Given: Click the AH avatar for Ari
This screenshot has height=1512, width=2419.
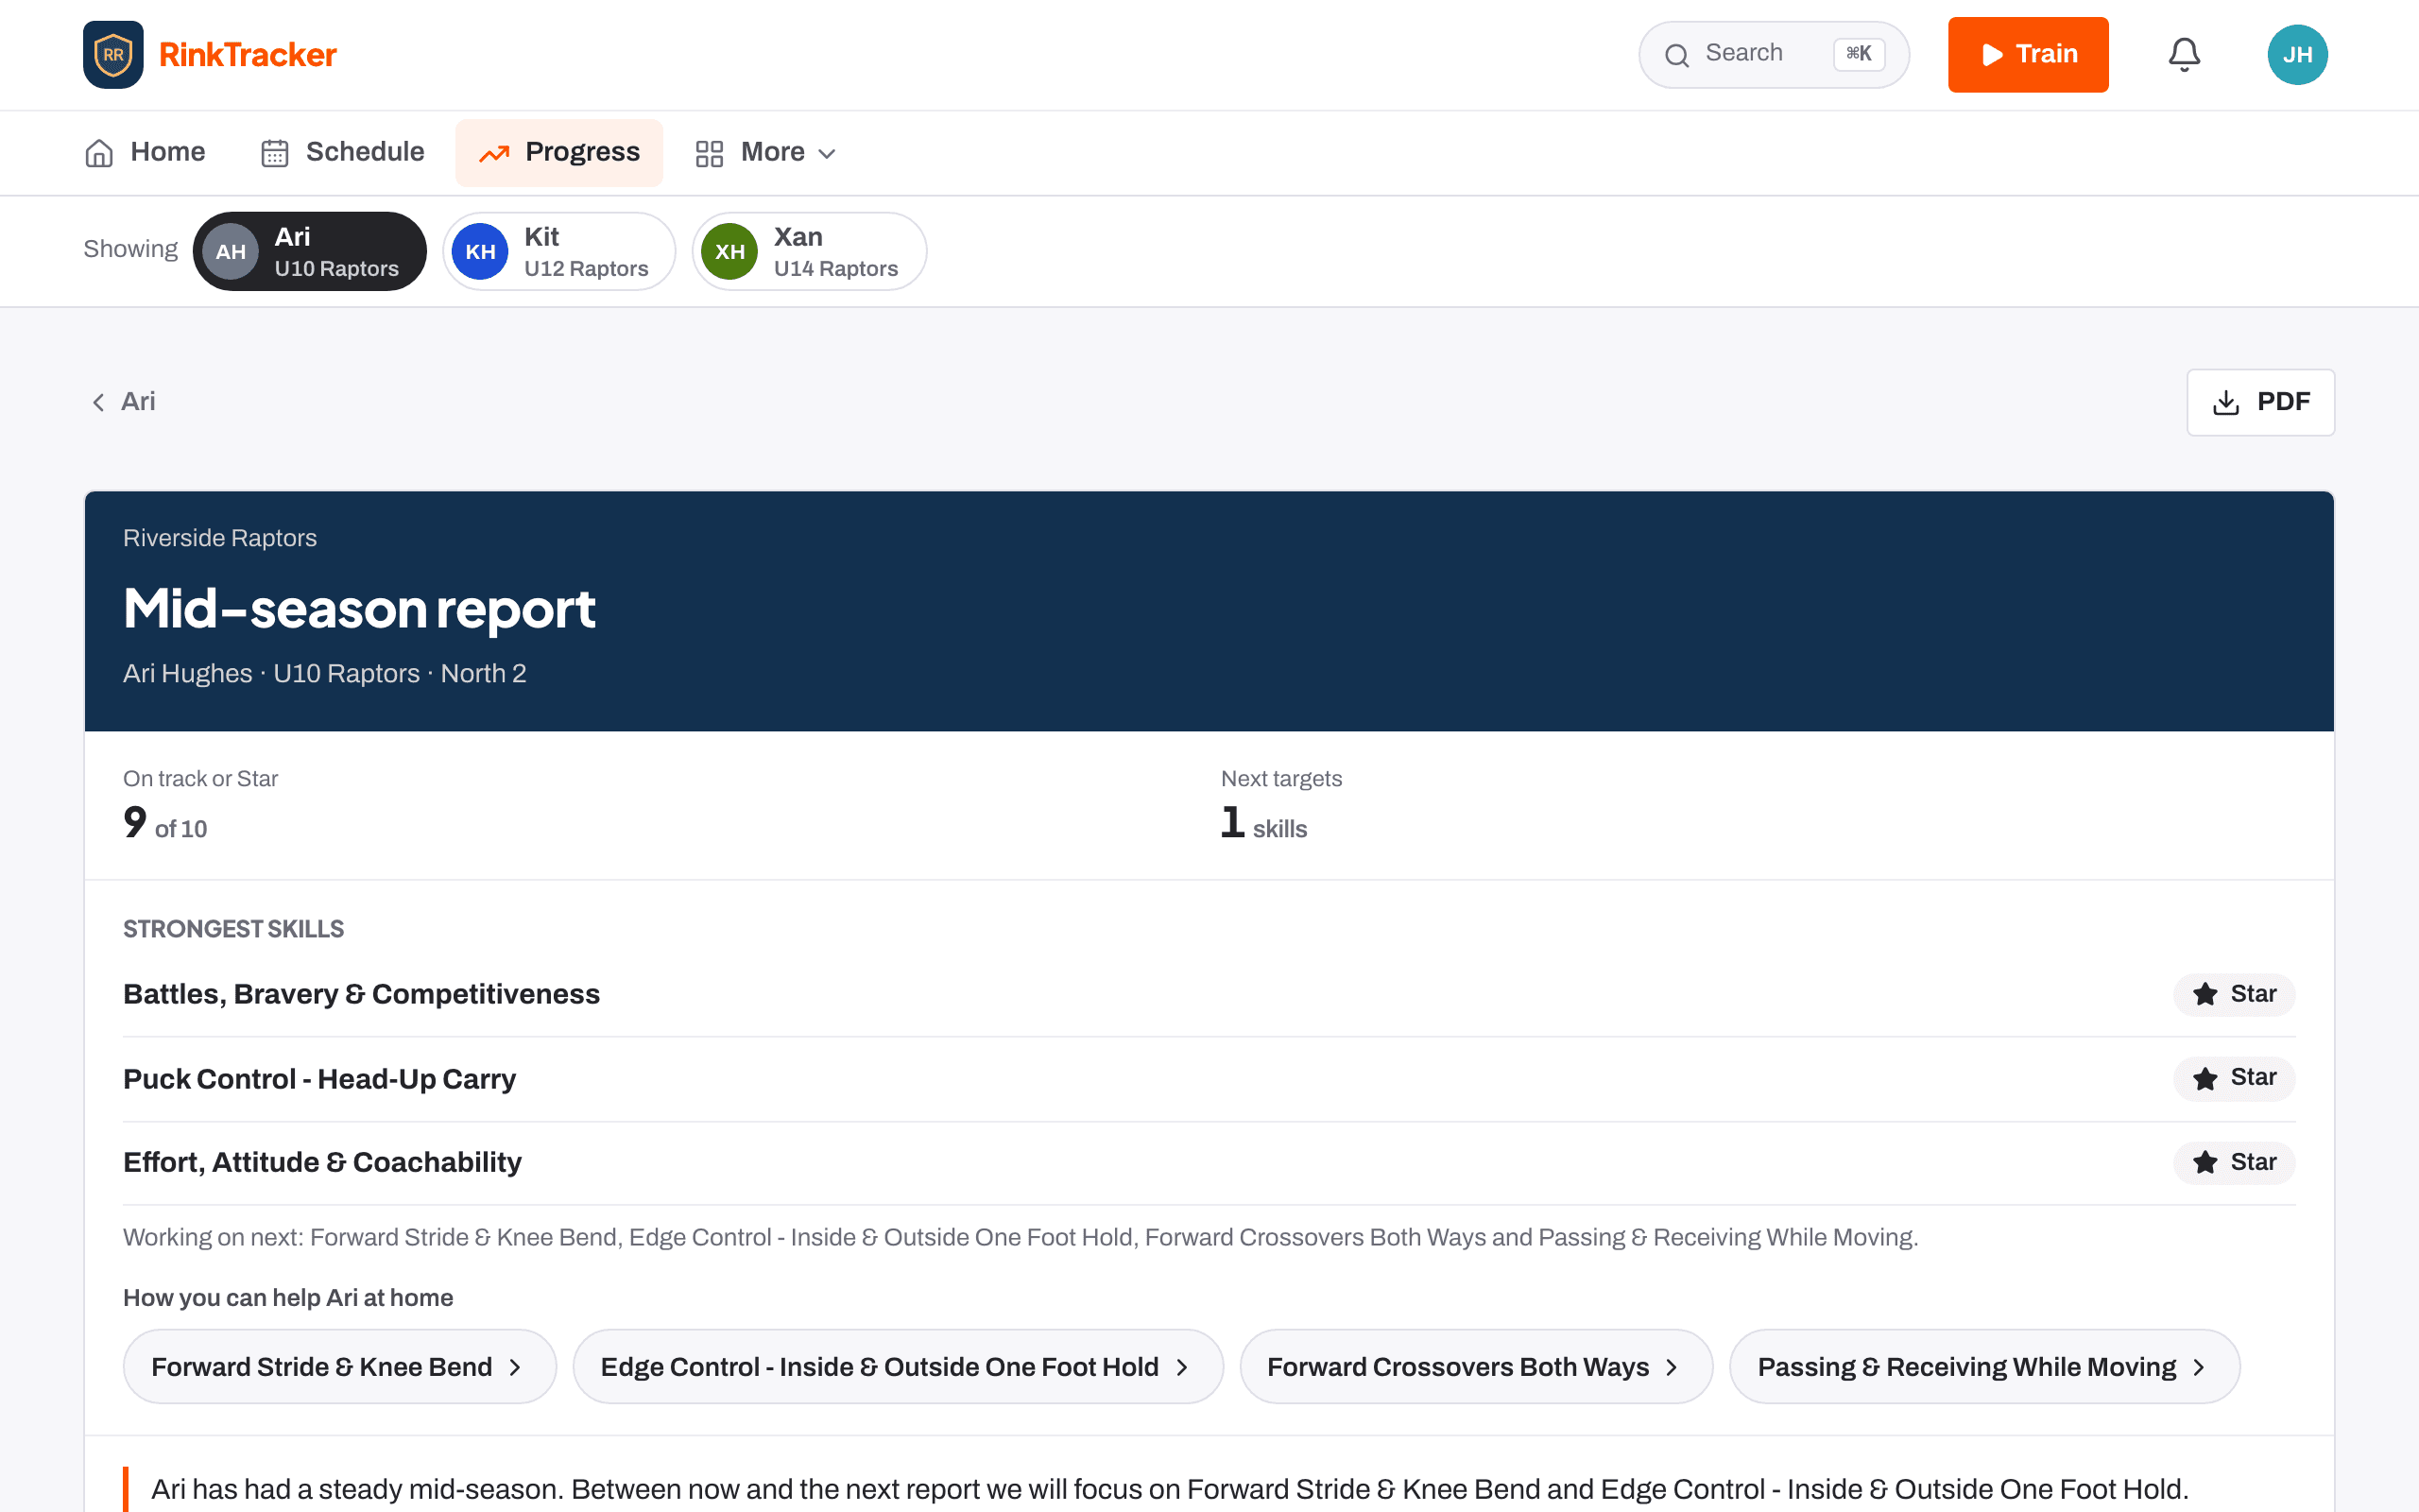Looking at the screenshot, I should pyautogui.click(x=231, y=251).
